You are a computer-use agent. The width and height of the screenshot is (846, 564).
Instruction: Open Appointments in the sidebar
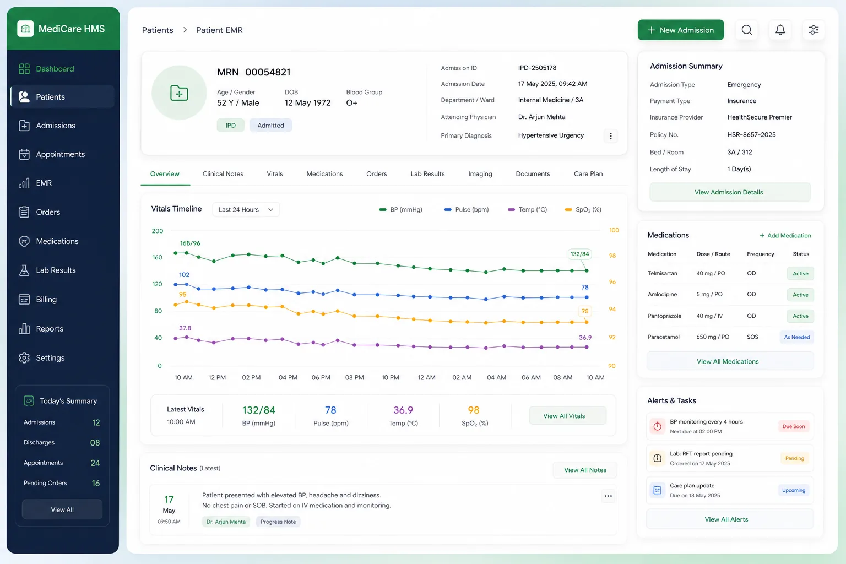[x=62, y=154]
